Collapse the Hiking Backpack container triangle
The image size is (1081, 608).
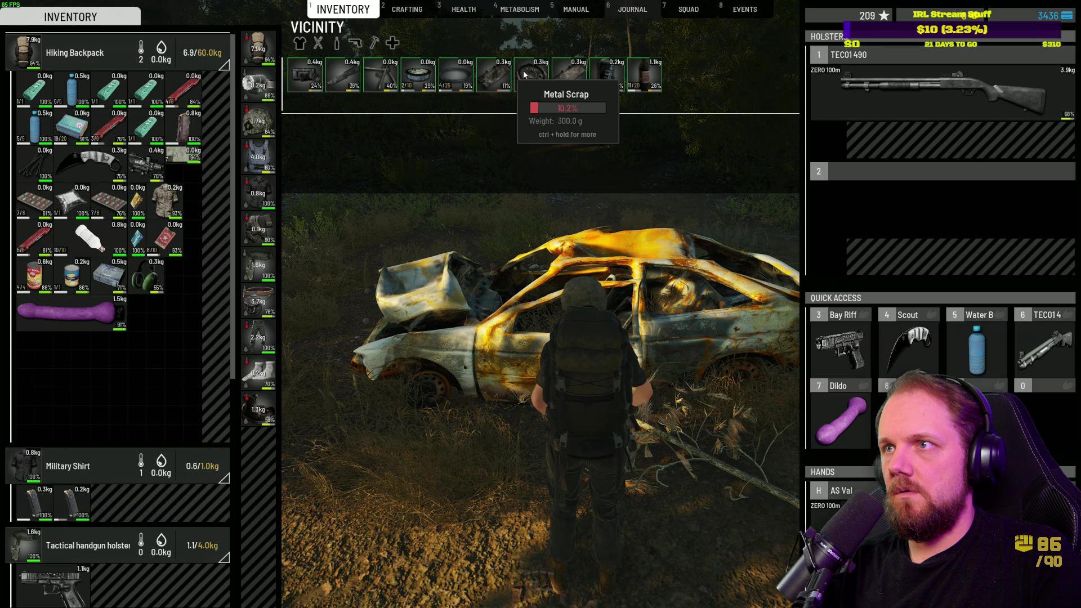[x=224, y=65]
